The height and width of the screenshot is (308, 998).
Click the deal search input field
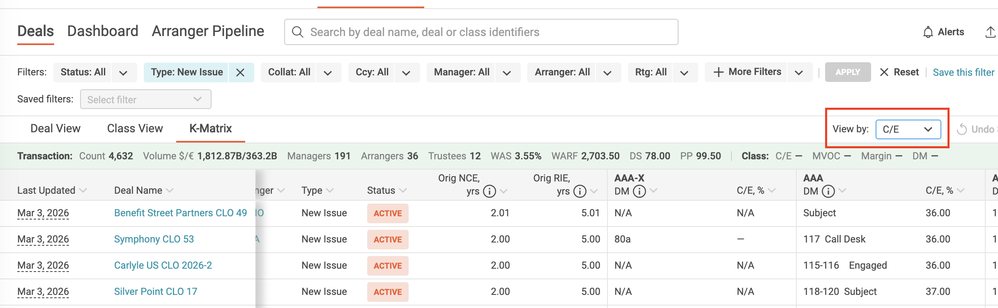[x=481, y=32]
